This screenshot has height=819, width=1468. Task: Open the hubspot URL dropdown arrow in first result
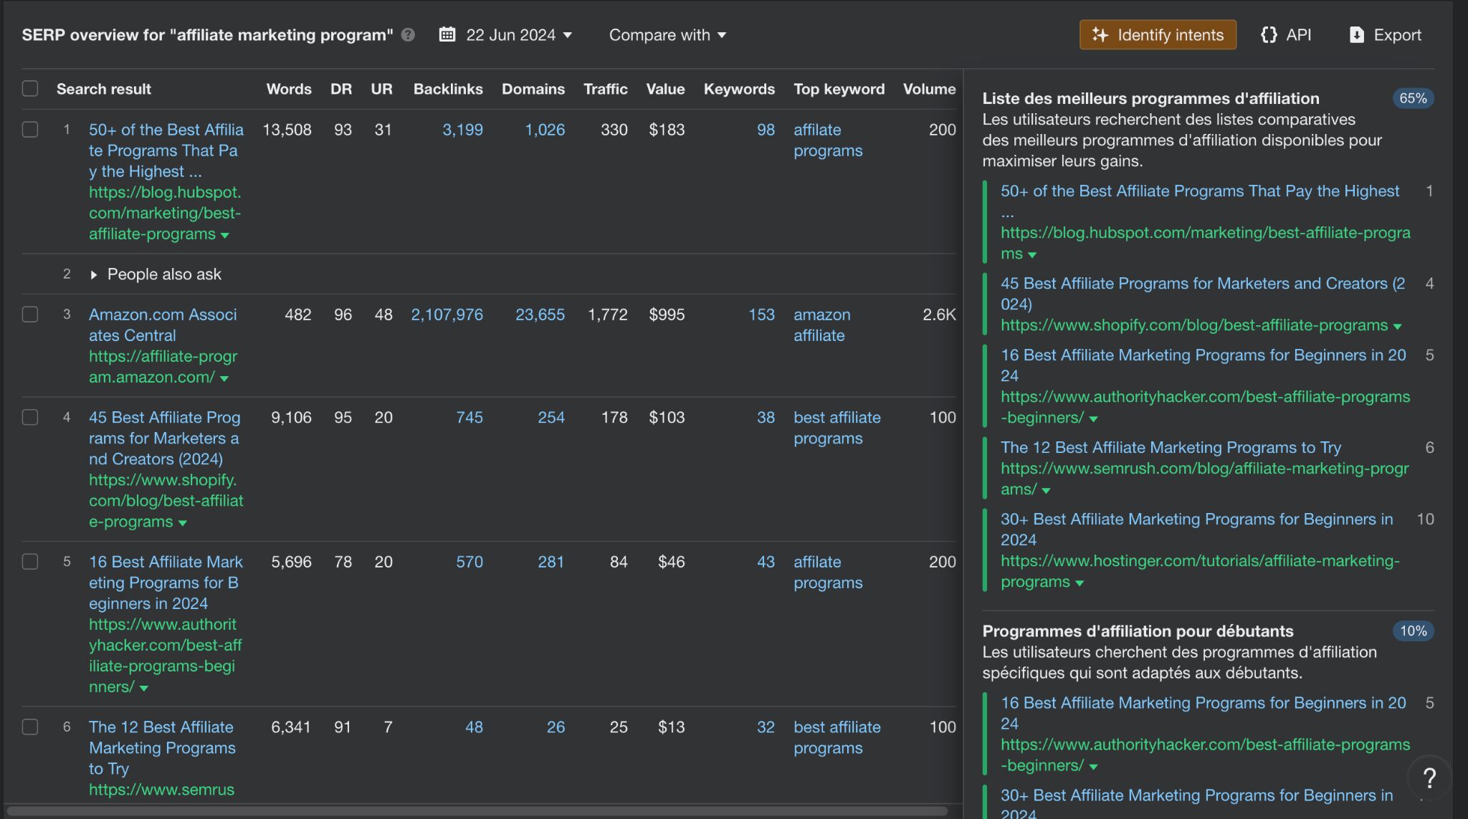[225, 235]
